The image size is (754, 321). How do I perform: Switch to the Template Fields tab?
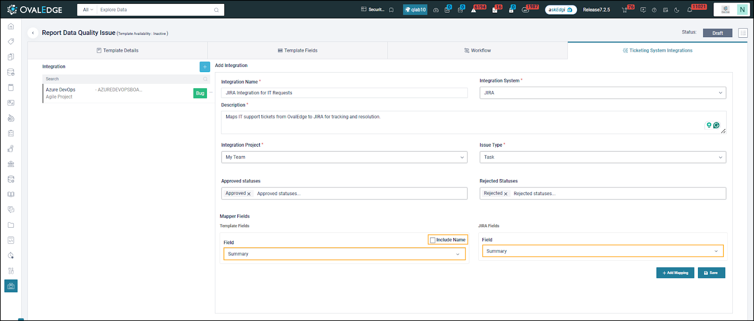297,50
